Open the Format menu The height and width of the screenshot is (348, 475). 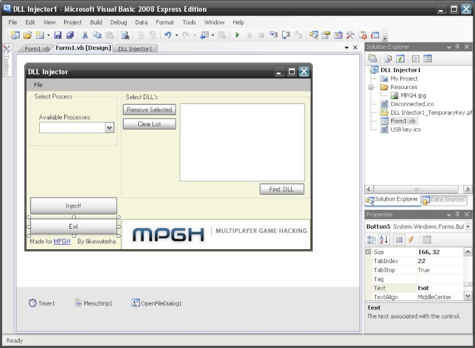[165, 22]
